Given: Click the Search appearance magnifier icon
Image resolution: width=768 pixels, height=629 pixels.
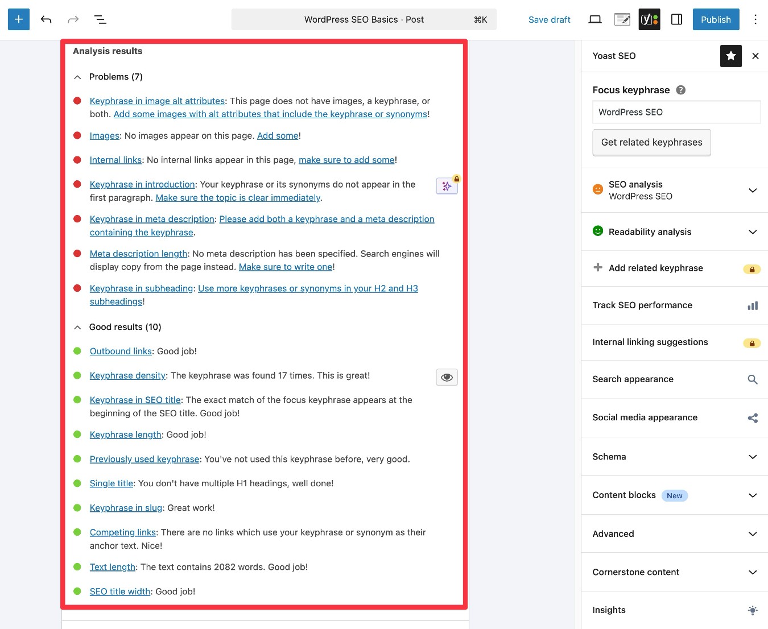Looking at the screenshot, I should tap(752, 379).
